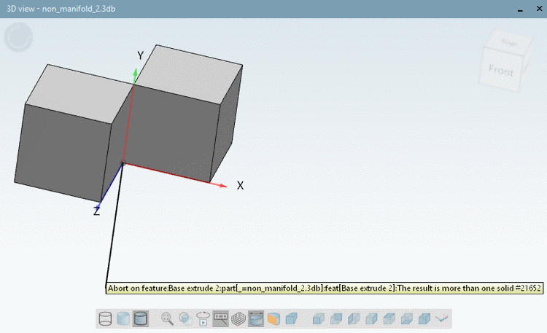Screen dimensions: 547x333
Task: Minimize the 3D view window
Action: pyautogui.click(x=520, y=9)
